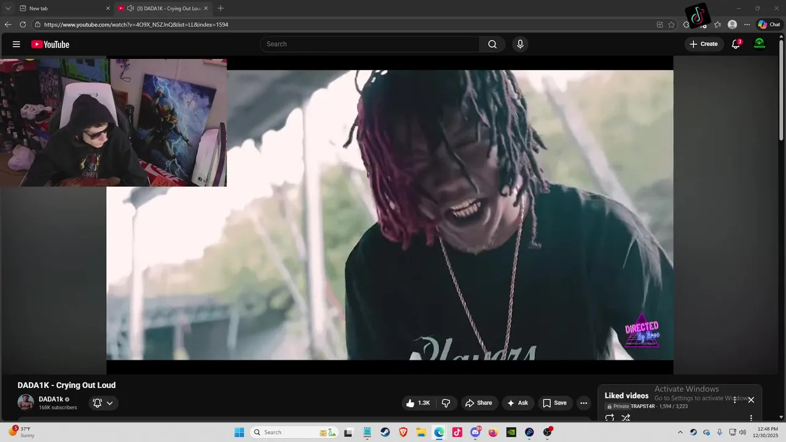Start voice search with microphone
This screenshot has width=786, height=442.
coord(520,44)
